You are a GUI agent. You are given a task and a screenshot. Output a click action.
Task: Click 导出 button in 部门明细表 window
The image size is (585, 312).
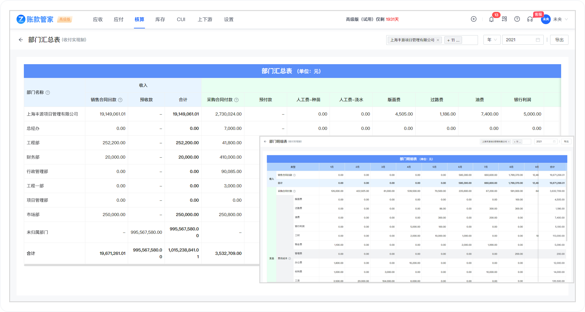566,141
